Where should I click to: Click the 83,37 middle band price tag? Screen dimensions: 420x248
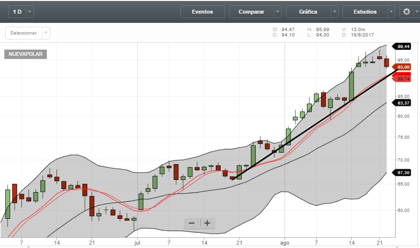coord(401,103)
